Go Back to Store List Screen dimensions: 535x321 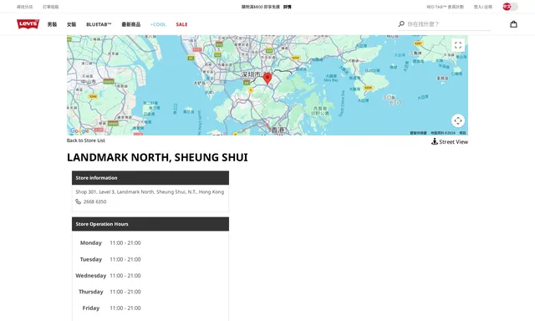(85, 140)
